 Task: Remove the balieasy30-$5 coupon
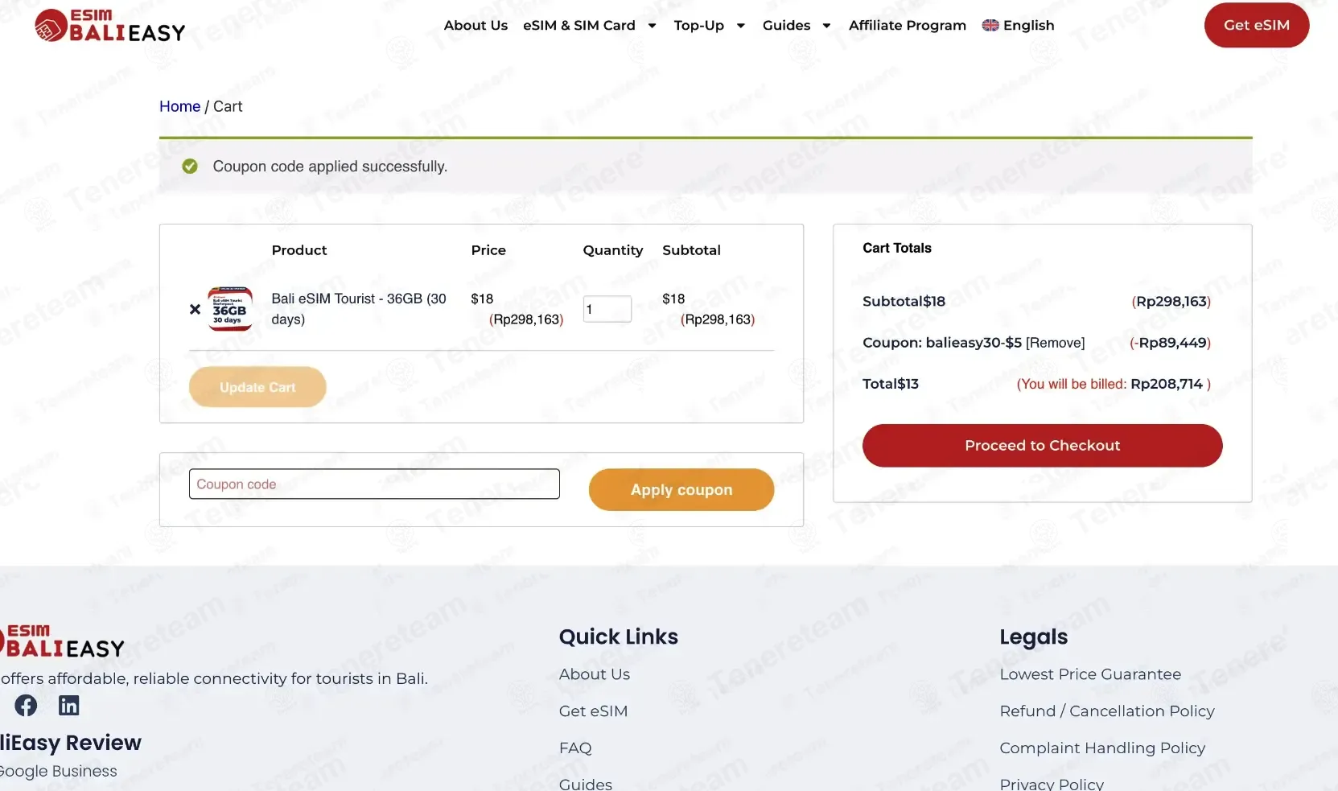[1056, 343]
